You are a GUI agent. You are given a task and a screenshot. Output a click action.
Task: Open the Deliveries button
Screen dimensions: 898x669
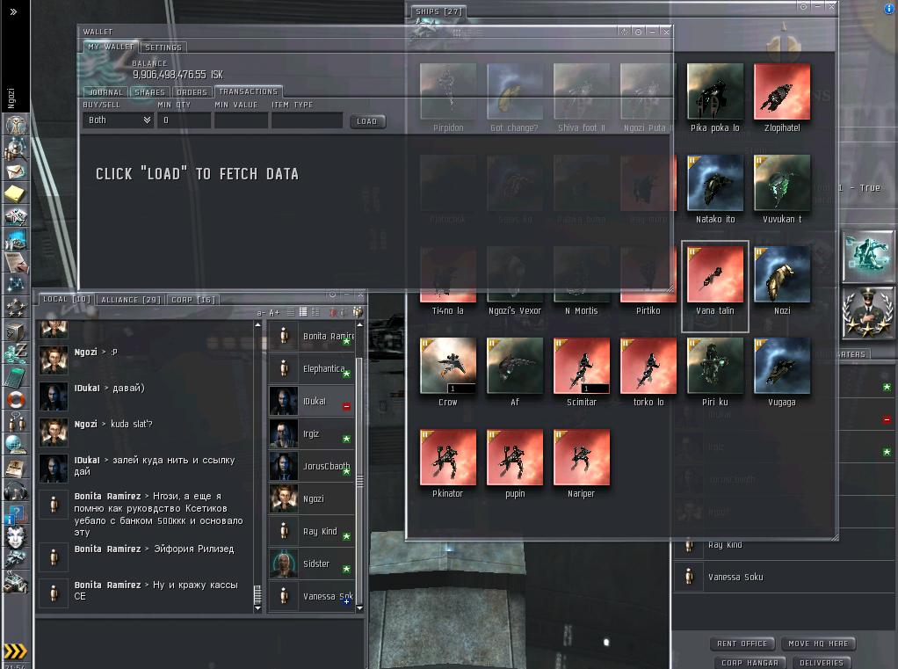pyautogui.click(x=822, y=663)
